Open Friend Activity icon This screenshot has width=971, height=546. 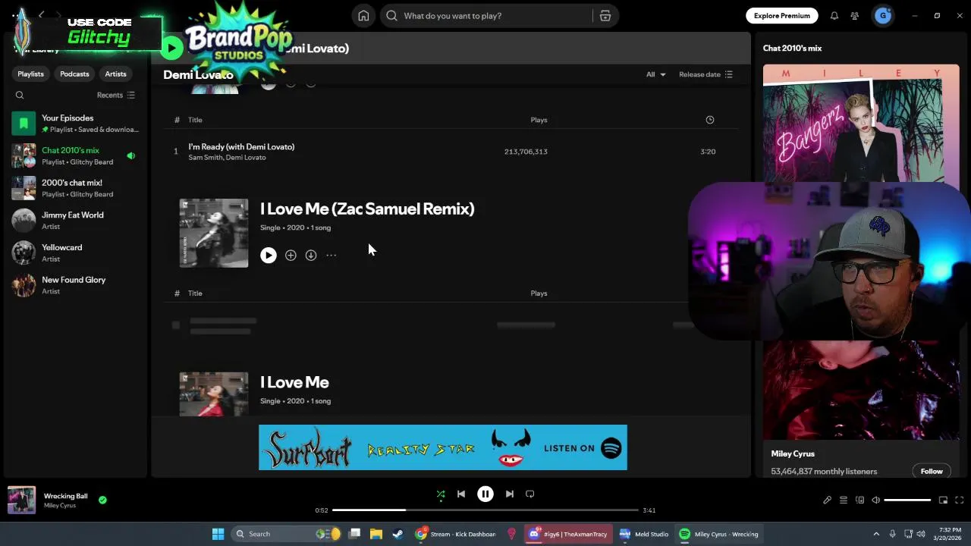[855, 15]
